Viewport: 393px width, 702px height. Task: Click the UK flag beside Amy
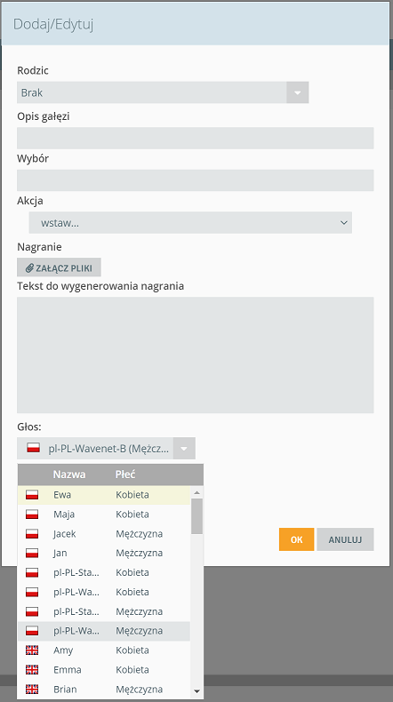(x=32, y=650)
